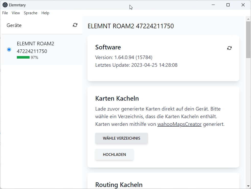Image resolution: width=251 pixels, height=189 pixels.
Task: Select ELEMNT ROAM2 47224211750 in device list
Action: point(42,50)
